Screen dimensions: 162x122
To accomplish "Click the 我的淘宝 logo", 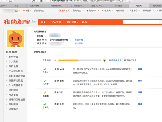I will click(x=17, y=22).
